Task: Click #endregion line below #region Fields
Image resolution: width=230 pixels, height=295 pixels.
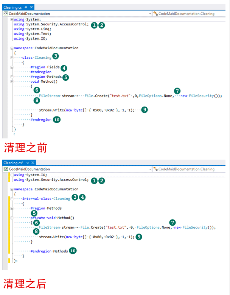Action: point(41,72)
